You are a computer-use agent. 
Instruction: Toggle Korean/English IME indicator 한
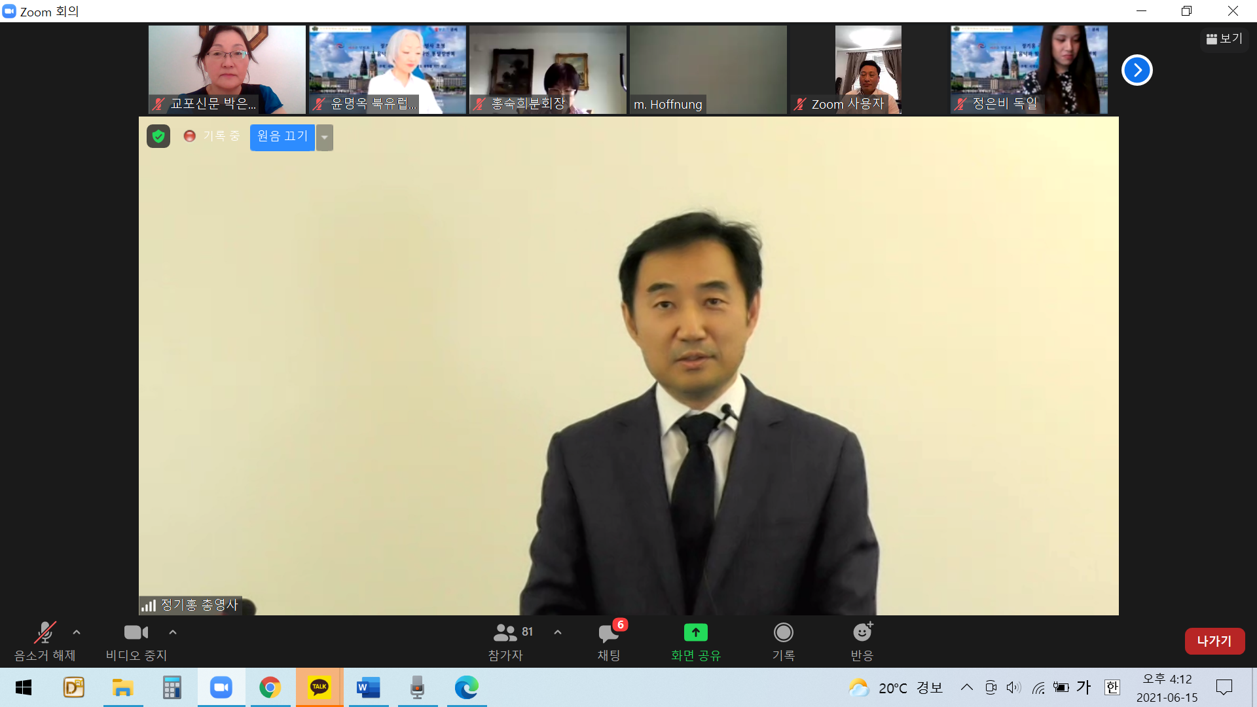1112,687
